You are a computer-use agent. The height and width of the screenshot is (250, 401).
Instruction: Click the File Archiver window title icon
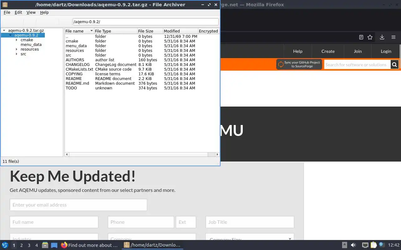click(x=5, y=5)
